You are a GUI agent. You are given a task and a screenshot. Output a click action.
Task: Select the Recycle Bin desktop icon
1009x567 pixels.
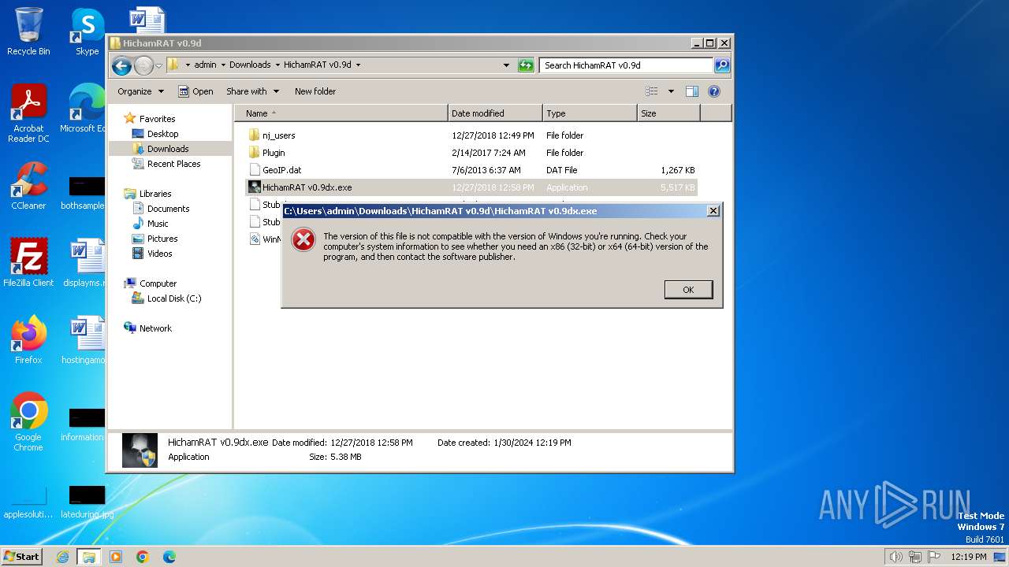(28, 31)
